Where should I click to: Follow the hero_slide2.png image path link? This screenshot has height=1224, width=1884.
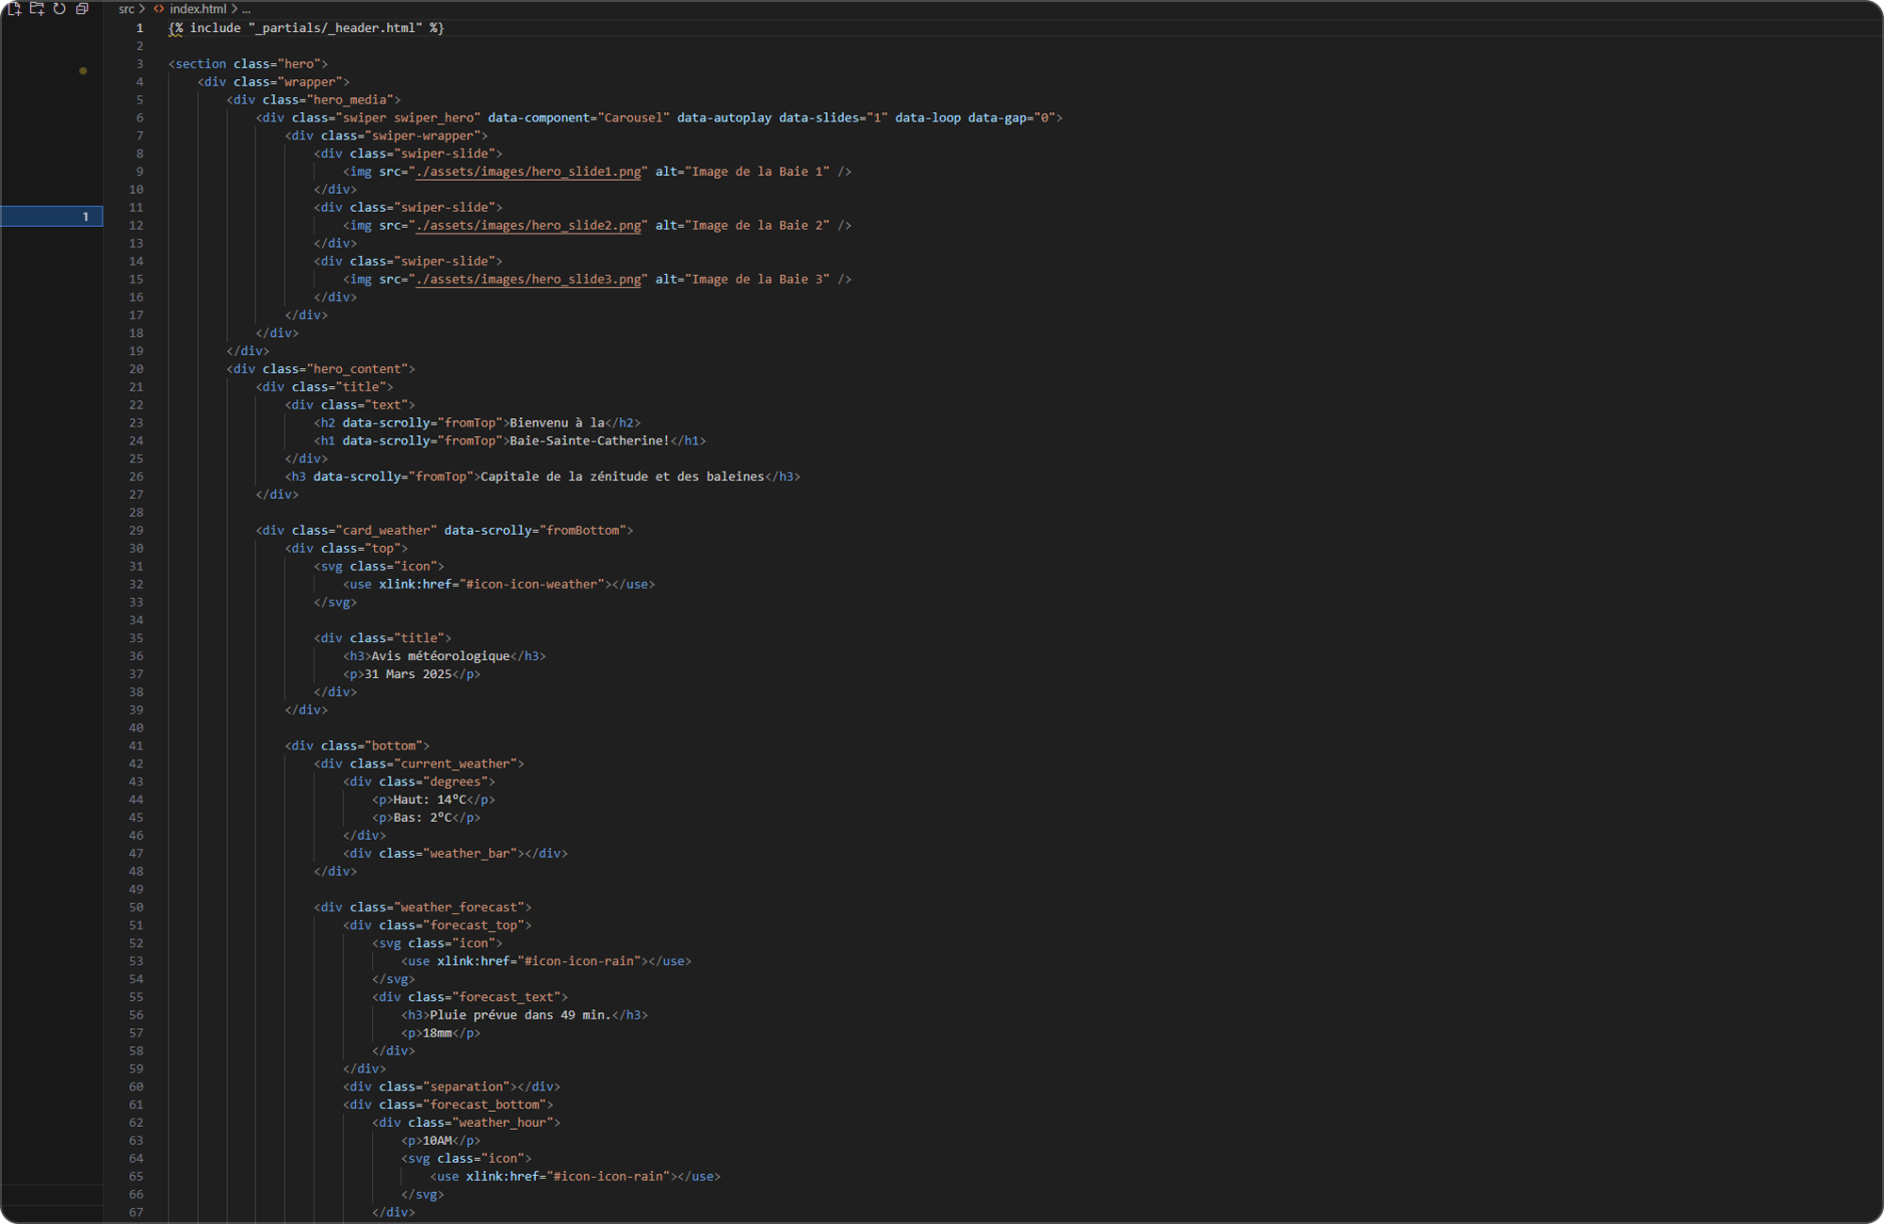pos(528,225)
